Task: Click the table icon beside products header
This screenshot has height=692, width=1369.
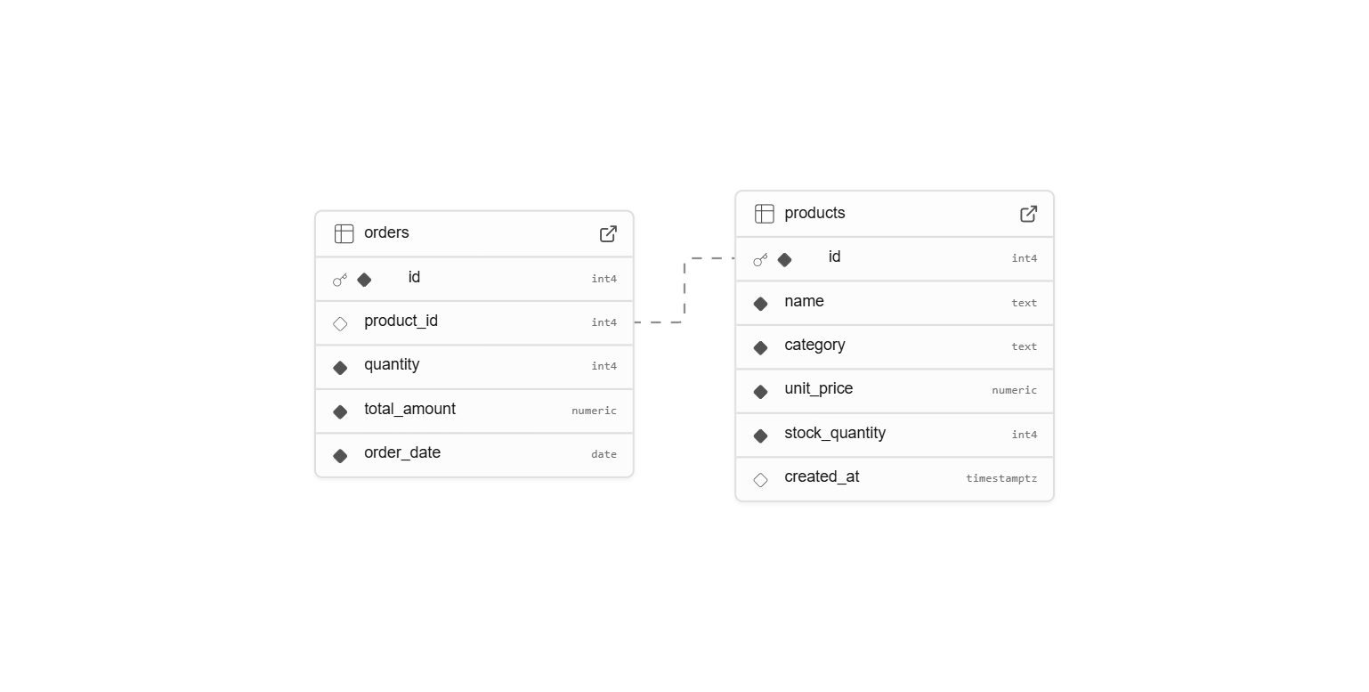Action: [765, 213]
